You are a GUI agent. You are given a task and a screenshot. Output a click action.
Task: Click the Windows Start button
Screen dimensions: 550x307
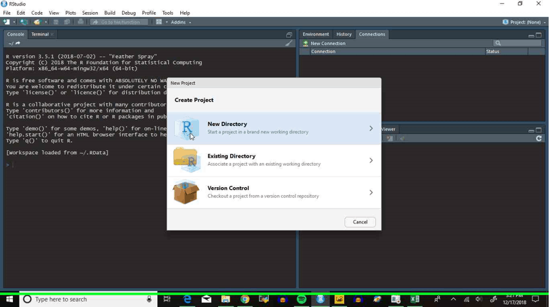point(9,300)
